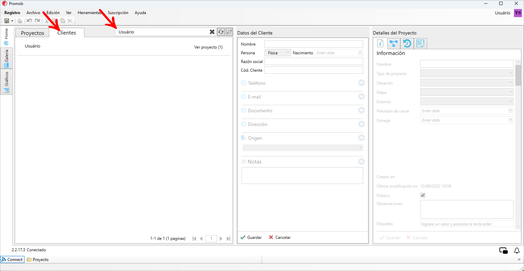Click the Save floppy disk toolbar icon
Image resolution: width=524 pixels, height=271 pixels.
(7, 21)
